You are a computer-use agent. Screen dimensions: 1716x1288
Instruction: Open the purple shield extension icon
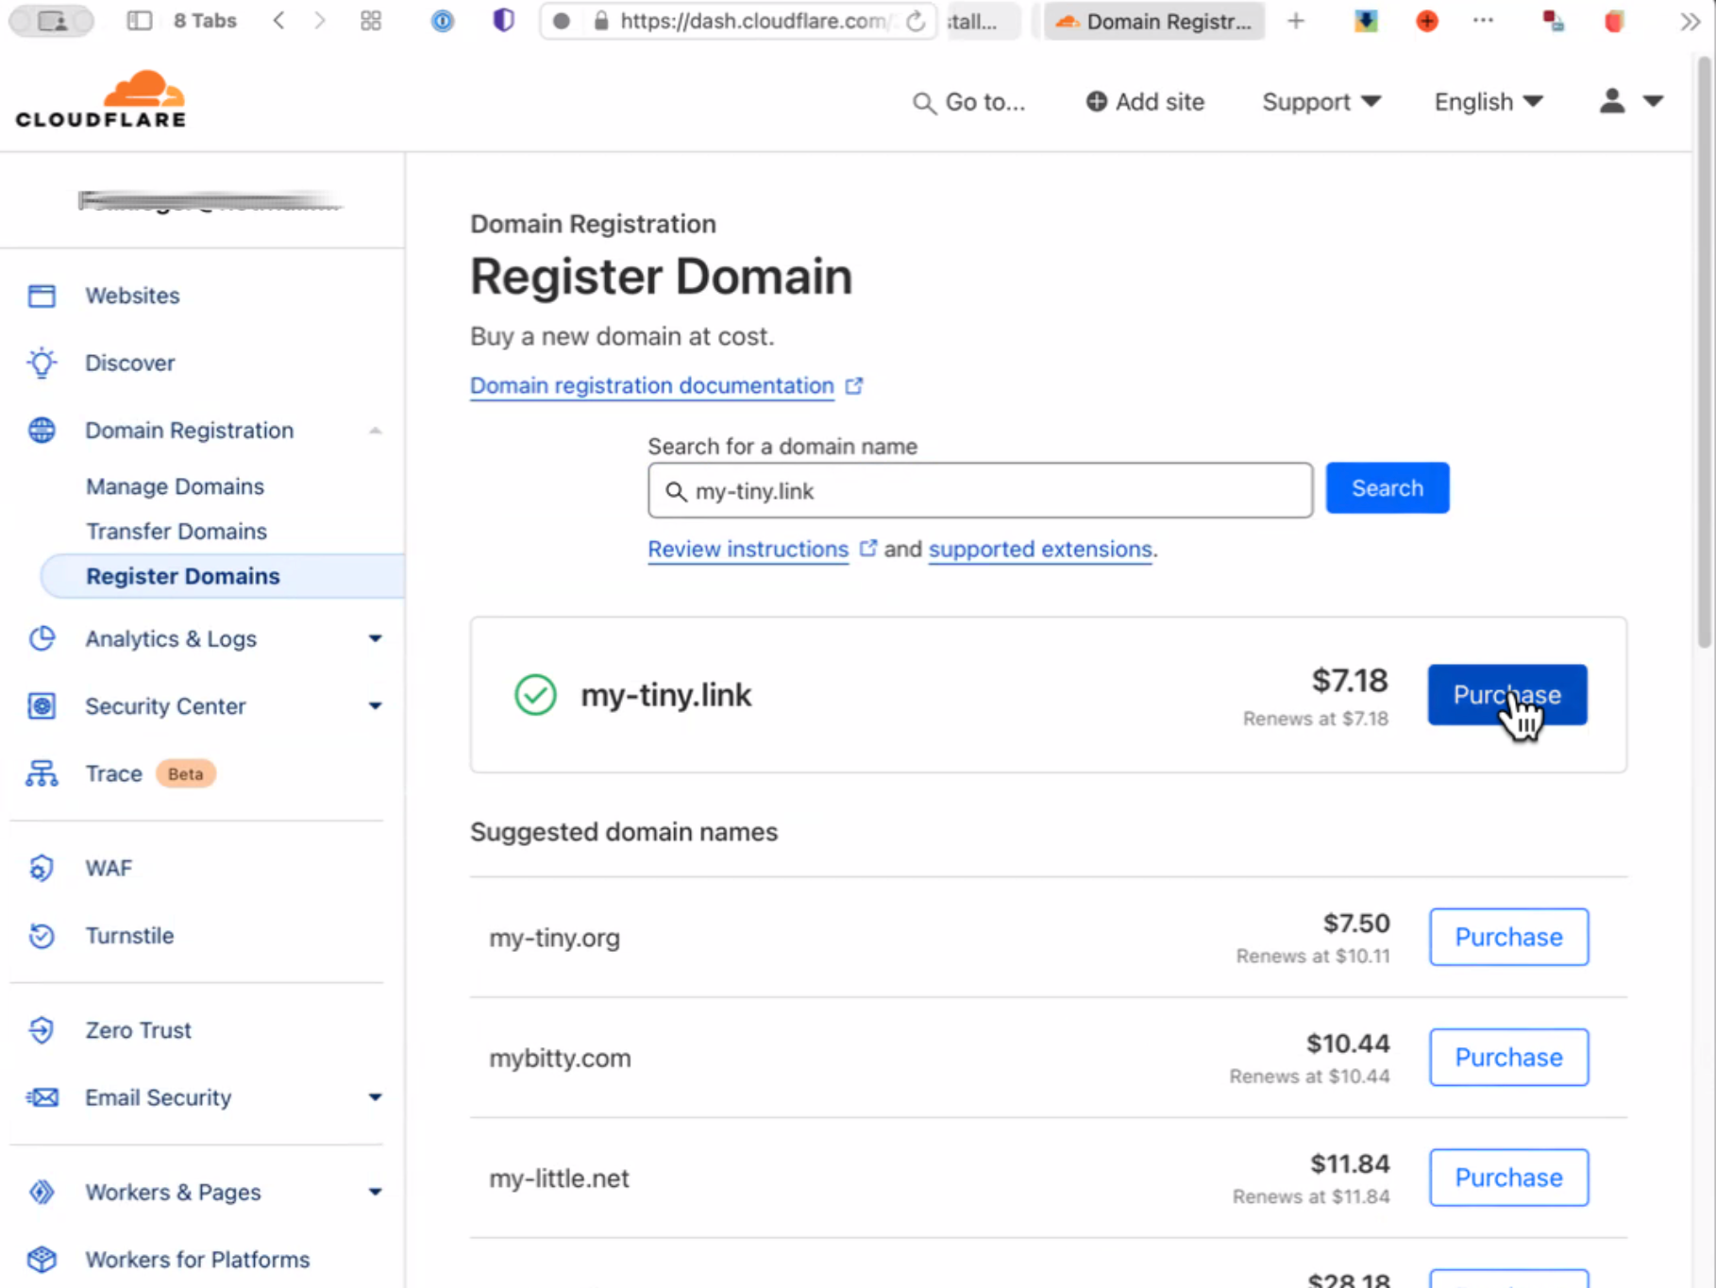[504, 20]
